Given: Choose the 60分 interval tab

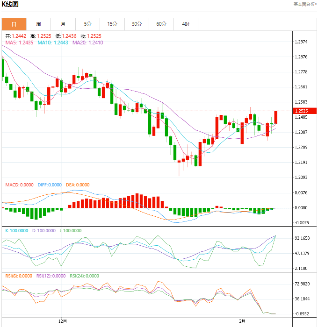Looking at the screenshot, I should (161, 24).
